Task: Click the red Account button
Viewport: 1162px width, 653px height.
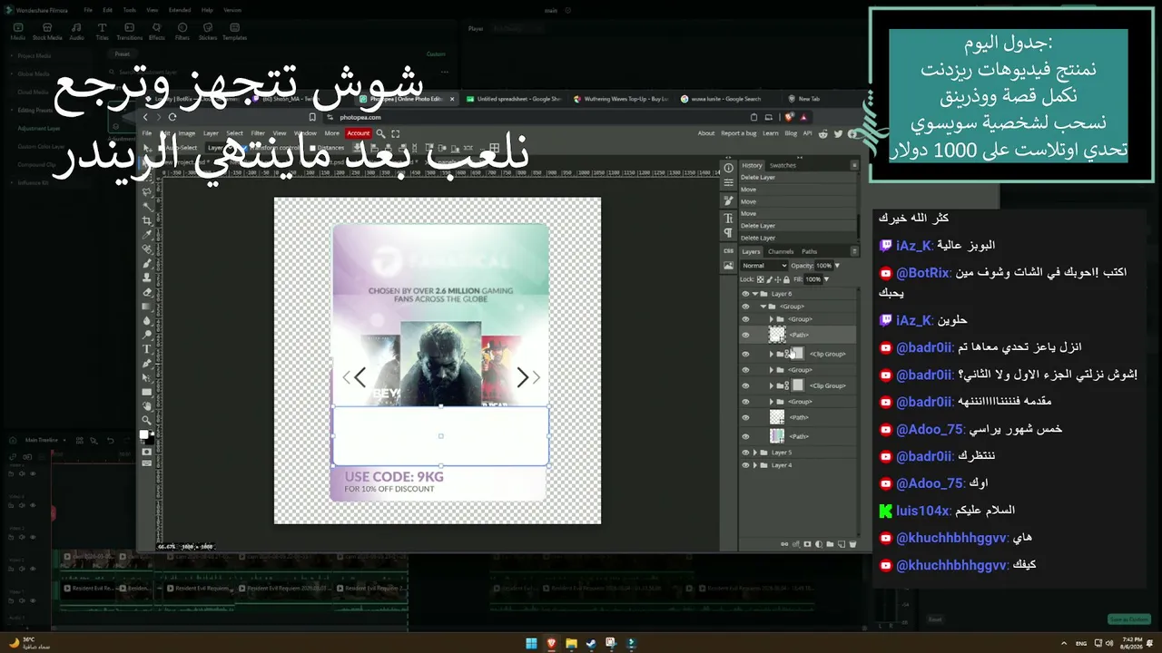Action: (x=359, y=133)
